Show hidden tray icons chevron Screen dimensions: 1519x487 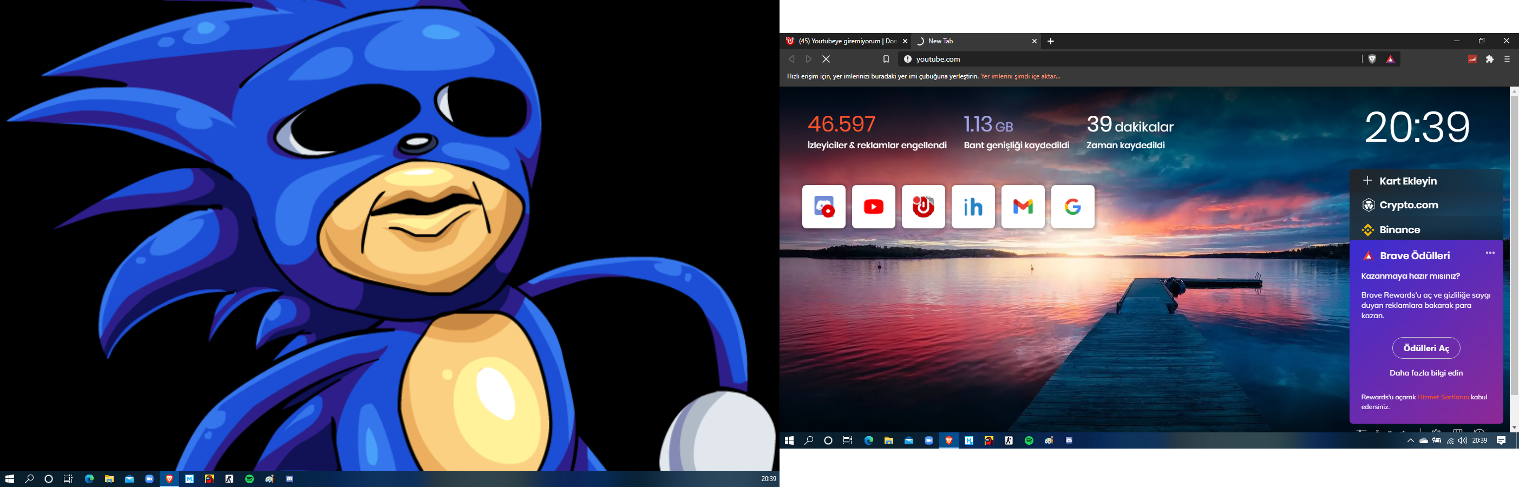pyautogui.click(x=1410, y=440)
